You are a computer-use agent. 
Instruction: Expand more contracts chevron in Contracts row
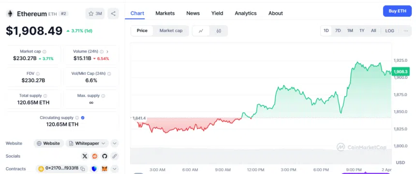(115, 169)
